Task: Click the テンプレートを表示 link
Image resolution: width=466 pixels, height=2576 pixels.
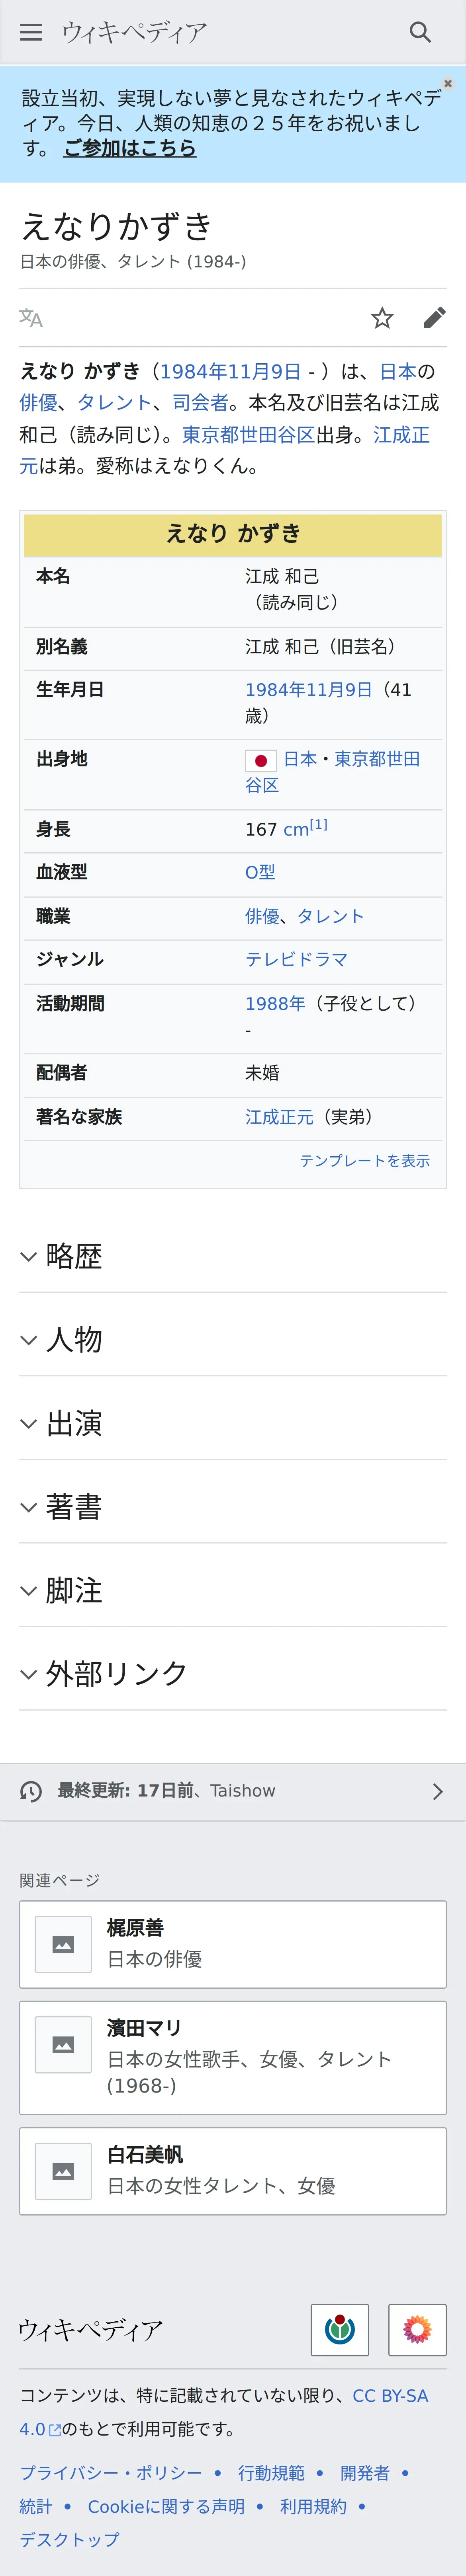Action: [365, 1160]
